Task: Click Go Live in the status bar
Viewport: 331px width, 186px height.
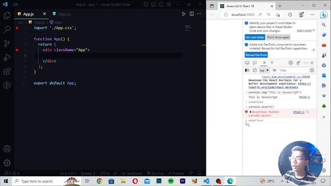Action: tap(155, 174)
